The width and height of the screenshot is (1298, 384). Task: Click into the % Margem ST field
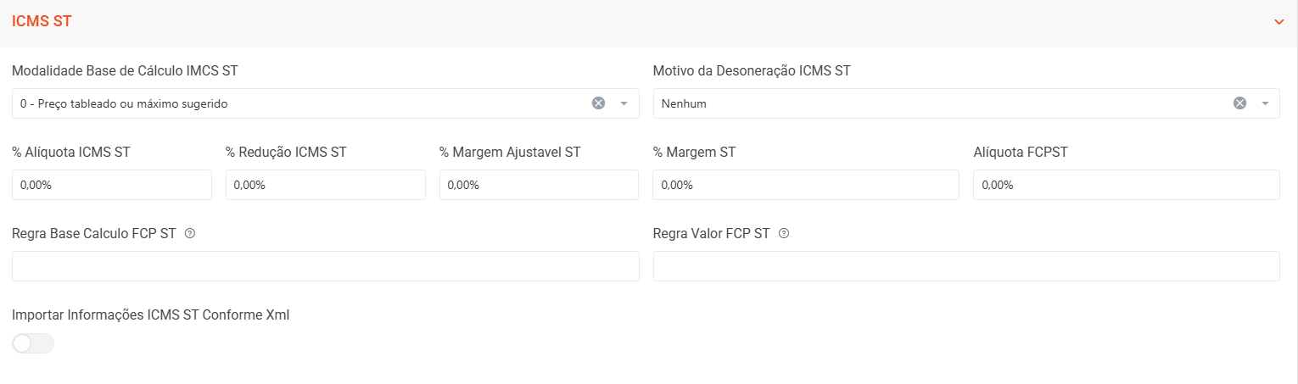805,185
